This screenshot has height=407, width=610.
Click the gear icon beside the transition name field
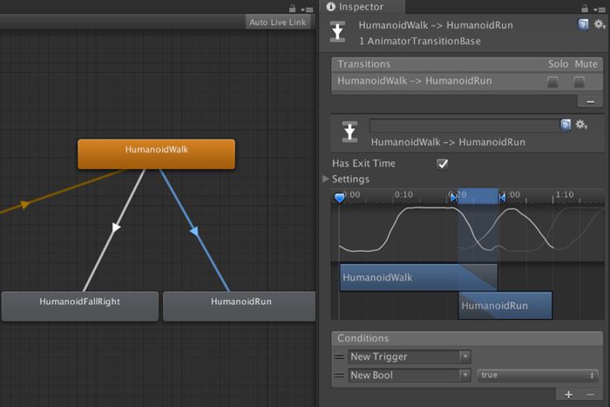[581, 125]
